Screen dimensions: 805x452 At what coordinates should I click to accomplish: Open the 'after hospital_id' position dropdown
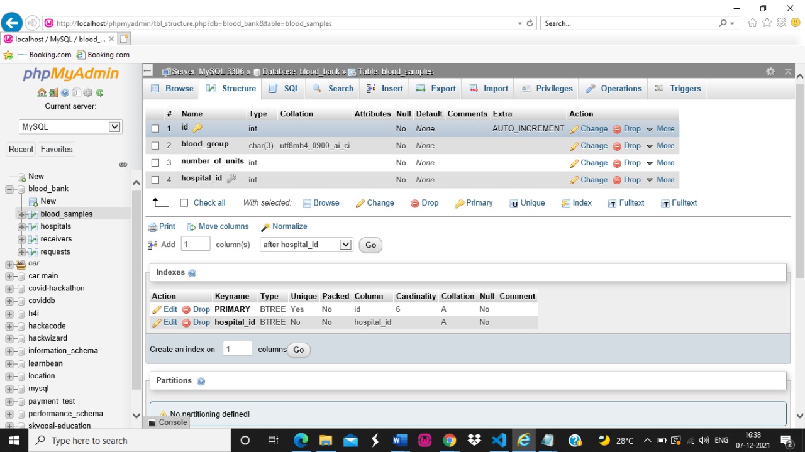click(306, 245)
